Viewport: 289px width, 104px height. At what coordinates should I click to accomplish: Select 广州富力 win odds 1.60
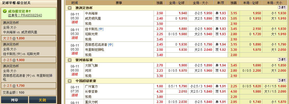160,86
